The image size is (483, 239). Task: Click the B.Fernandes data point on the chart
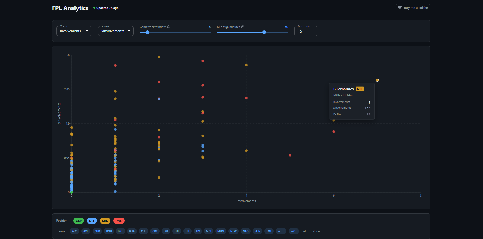(x=377, y=80)
